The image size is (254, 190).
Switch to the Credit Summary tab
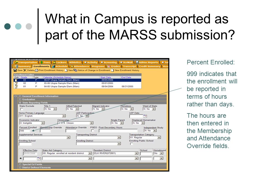point(149,66)
